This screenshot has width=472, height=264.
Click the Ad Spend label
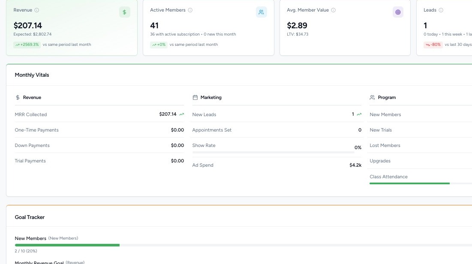tap(203, 165)
